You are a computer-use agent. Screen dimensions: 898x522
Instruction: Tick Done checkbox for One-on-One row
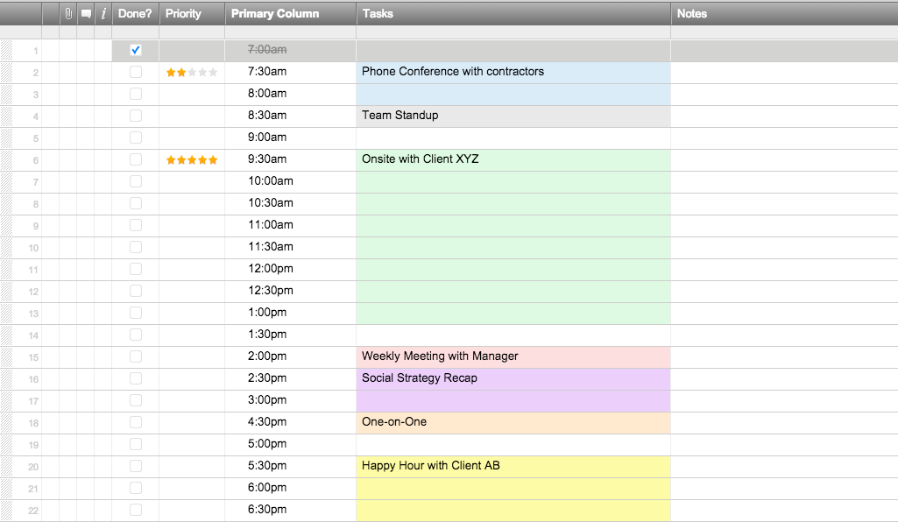[136, 422]
